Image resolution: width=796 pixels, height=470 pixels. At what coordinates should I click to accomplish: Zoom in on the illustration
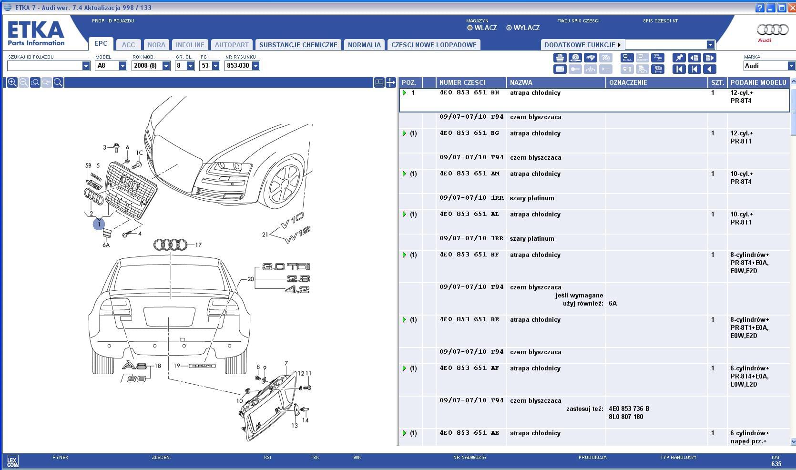12,82
